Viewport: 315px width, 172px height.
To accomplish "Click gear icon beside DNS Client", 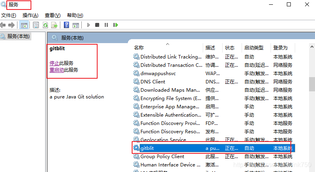I will [136, 81].
